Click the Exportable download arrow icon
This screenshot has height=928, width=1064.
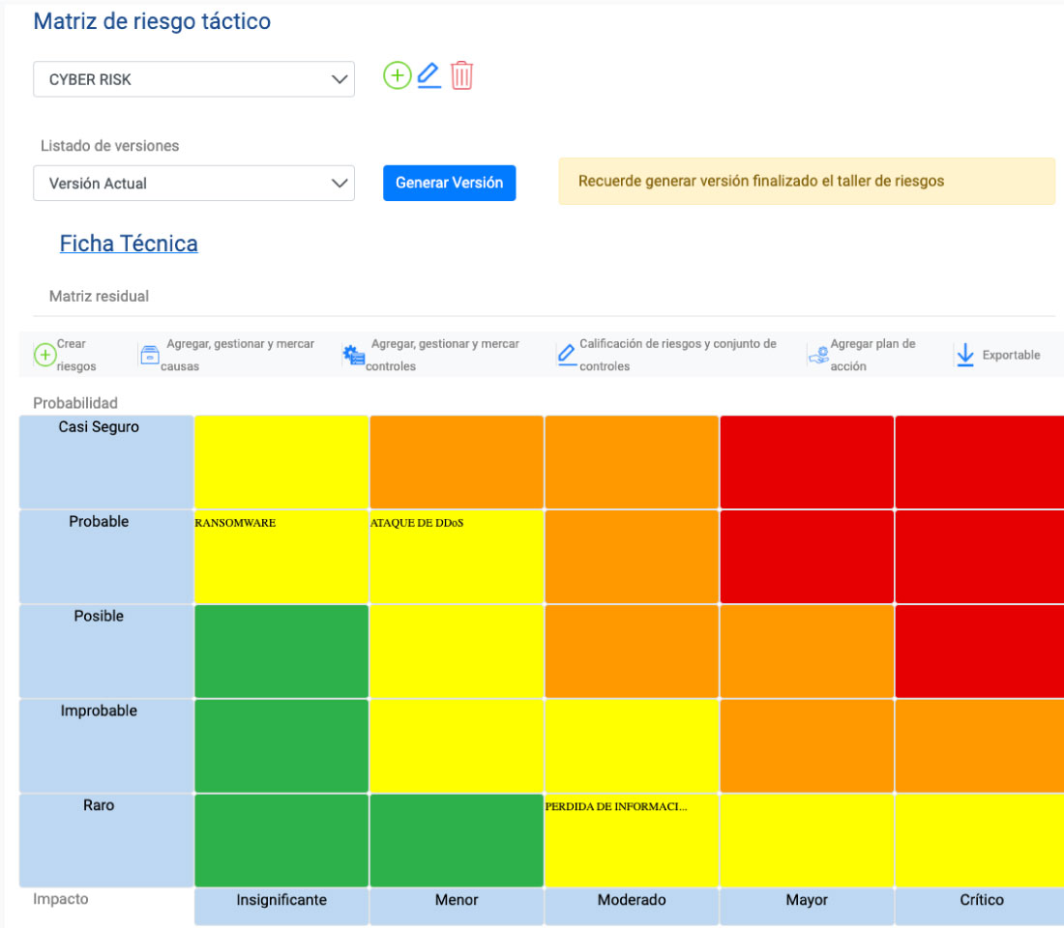[965, 355]
